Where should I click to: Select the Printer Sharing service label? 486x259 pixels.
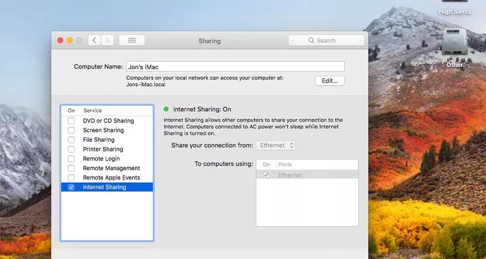coord(103,150)
